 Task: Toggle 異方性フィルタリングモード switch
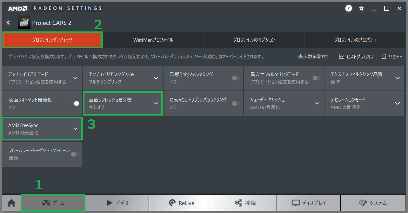tap(316, 78)
